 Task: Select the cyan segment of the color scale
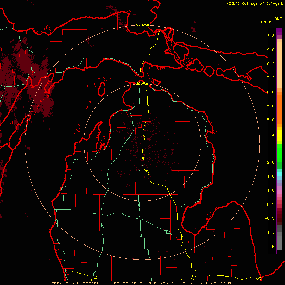[x=280, y=174]
